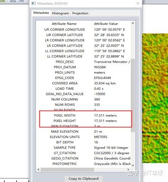Click the down arrow of the attribute list scrollbar

point(133,165)
